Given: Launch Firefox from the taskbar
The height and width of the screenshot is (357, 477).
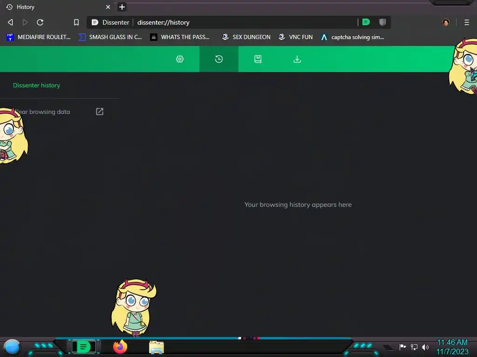Looking at the screenshot, I should (x=120, y=347).
